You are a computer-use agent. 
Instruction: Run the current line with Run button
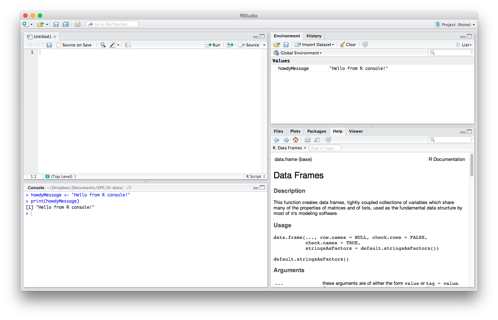point(212,45)
